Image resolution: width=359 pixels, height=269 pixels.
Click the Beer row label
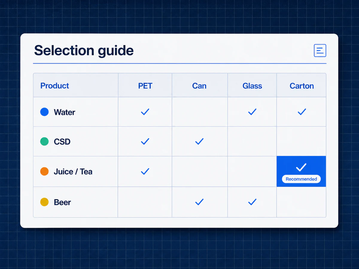[62, 202]
